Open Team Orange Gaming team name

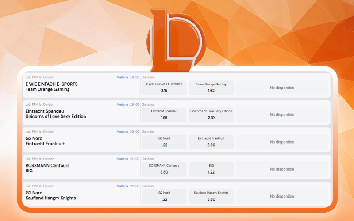[x=47, y=89]
